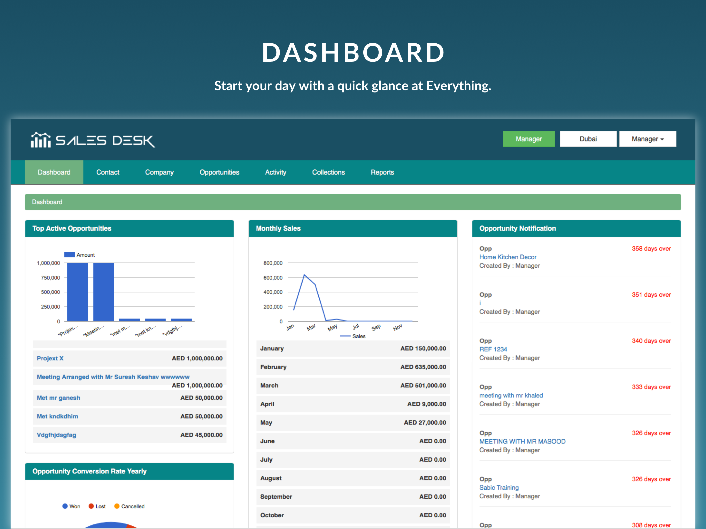Click the Monthly Sales panel header
This screenshot has width=706, height=529.
[x=353, y=228]
